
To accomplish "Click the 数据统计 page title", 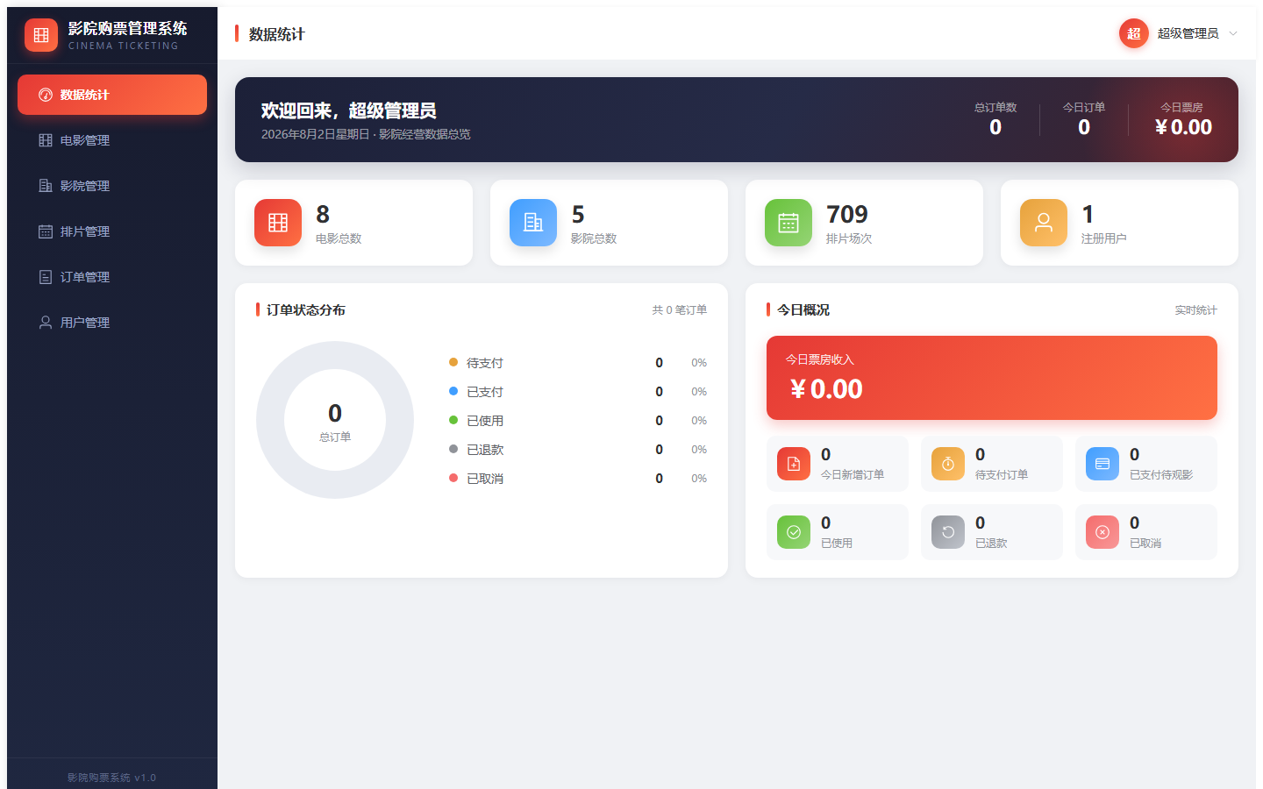I will tap(276, 34).
